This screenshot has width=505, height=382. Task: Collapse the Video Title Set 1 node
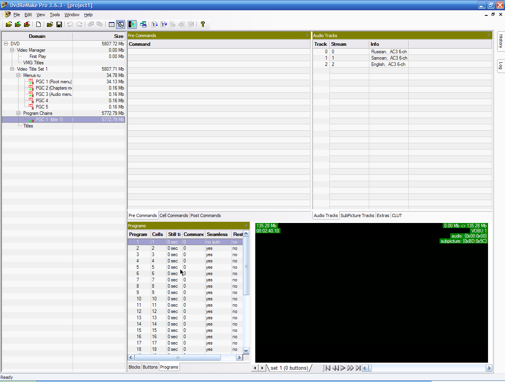12,69
